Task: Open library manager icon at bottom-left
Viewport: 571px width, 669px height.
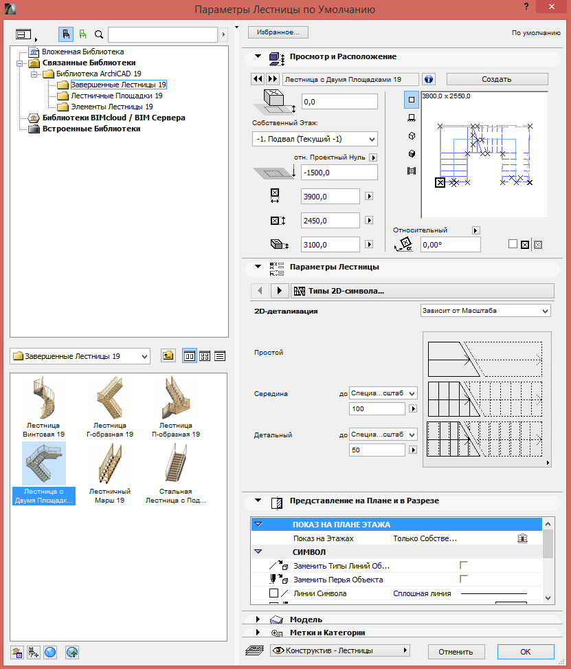Action: (17, 652)
